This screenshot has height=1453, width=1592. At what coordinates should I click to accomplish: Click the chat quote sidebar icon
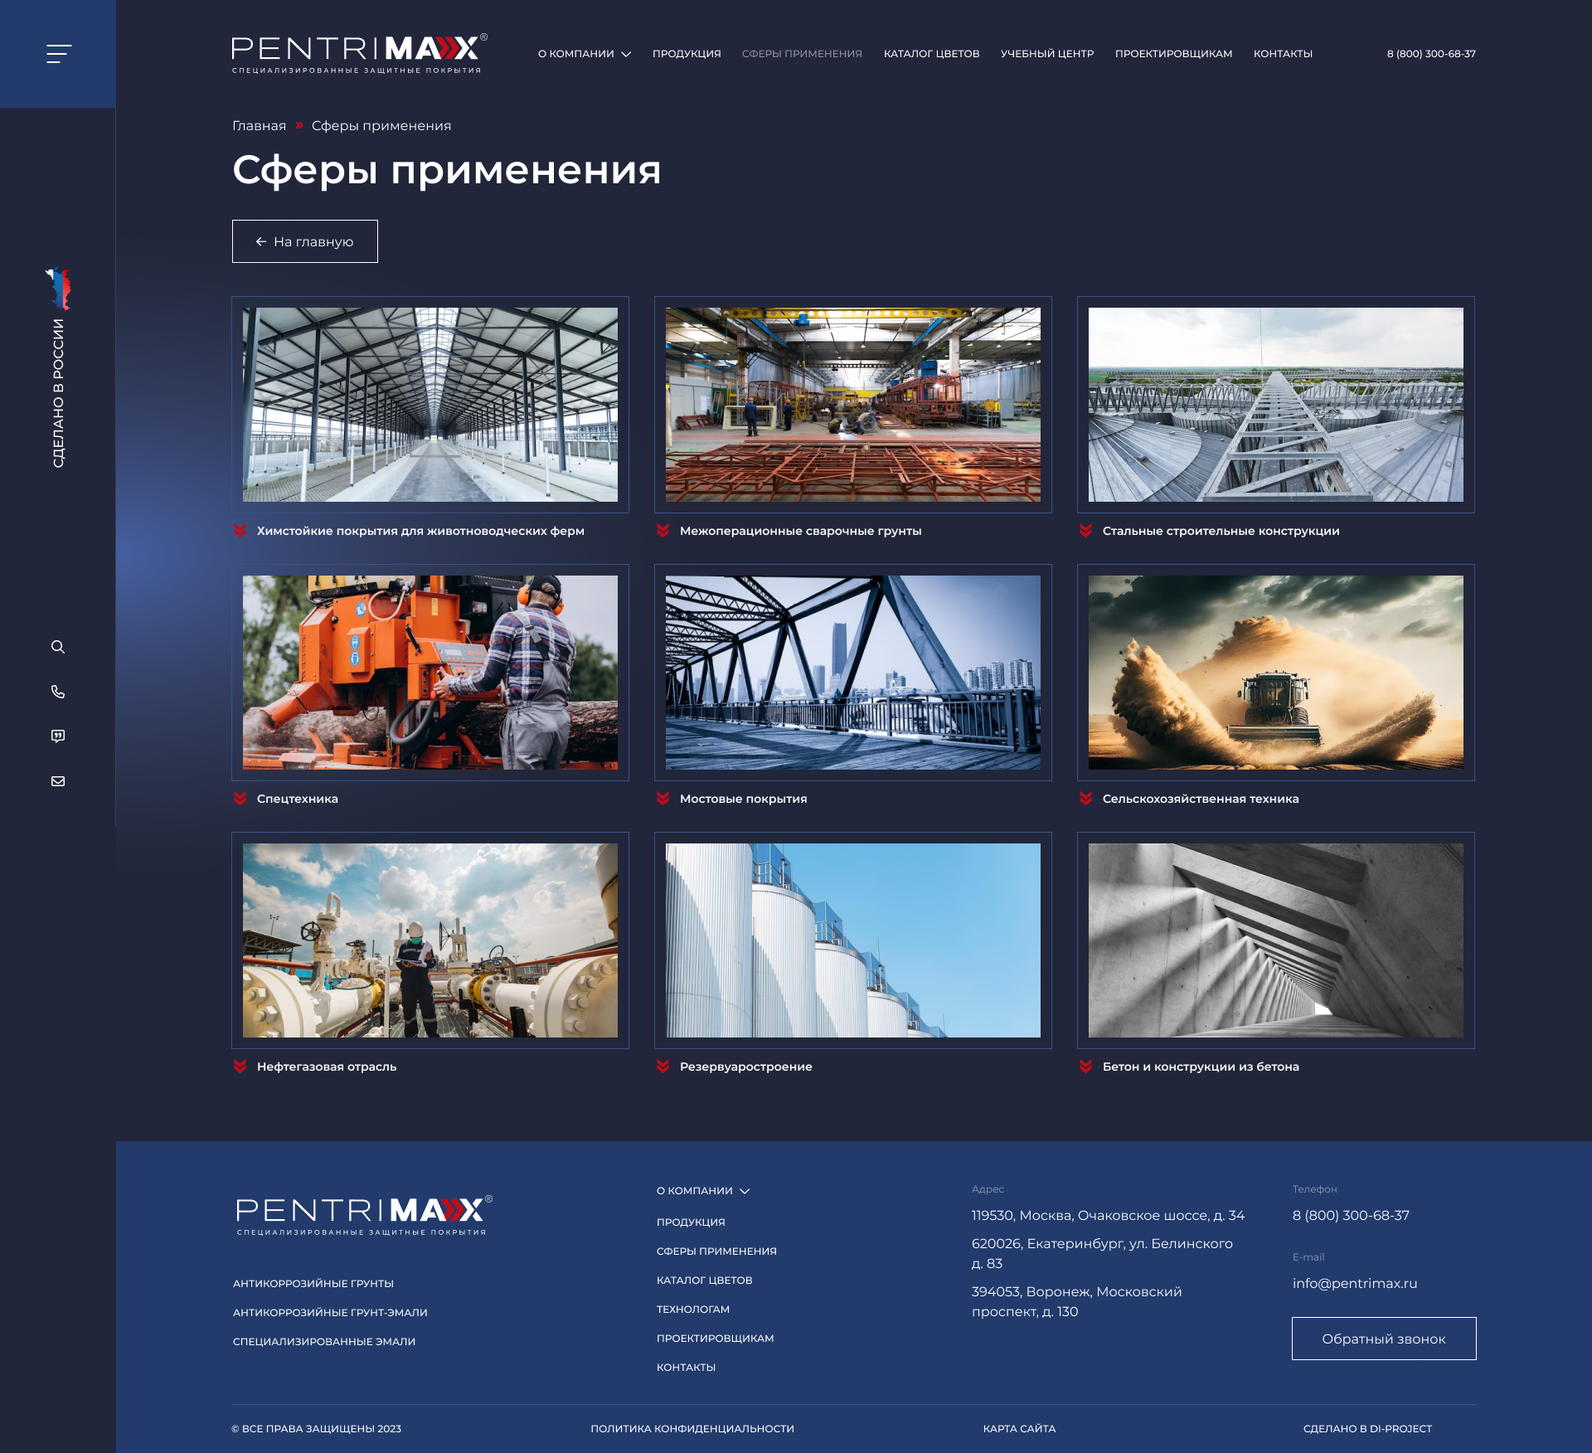(x=58, y=736)
